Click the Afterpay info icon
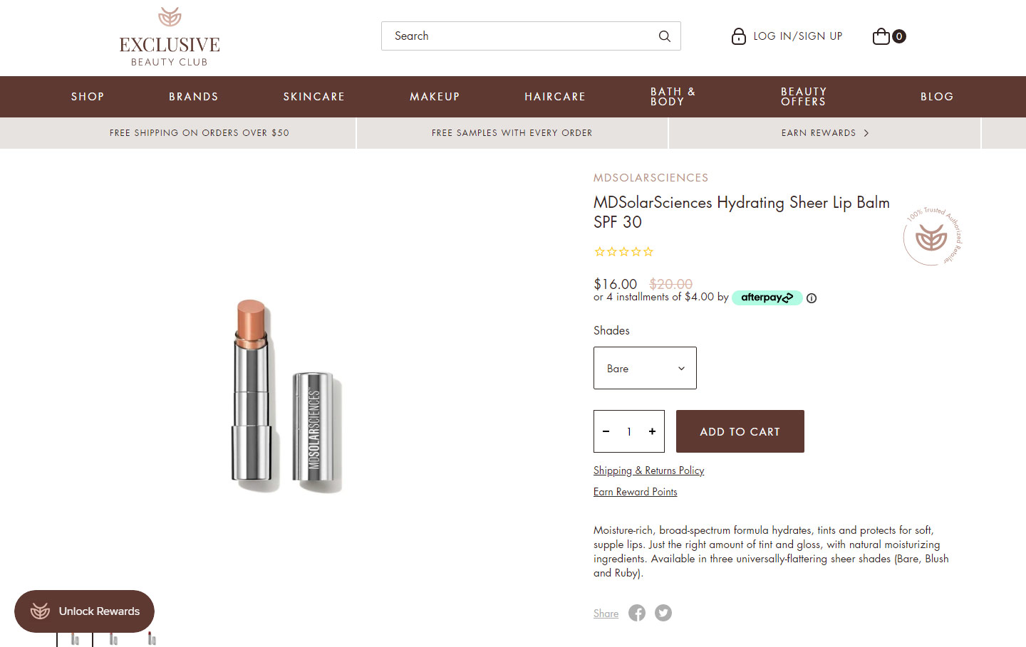Viewport: 1026px width, 647px height. 812,298
